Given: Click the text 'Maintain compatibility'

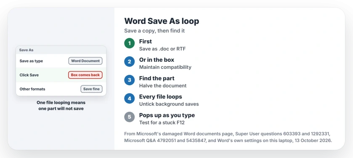Looking at the screenshot, I should pyautogui.click(x=165, y=67).
